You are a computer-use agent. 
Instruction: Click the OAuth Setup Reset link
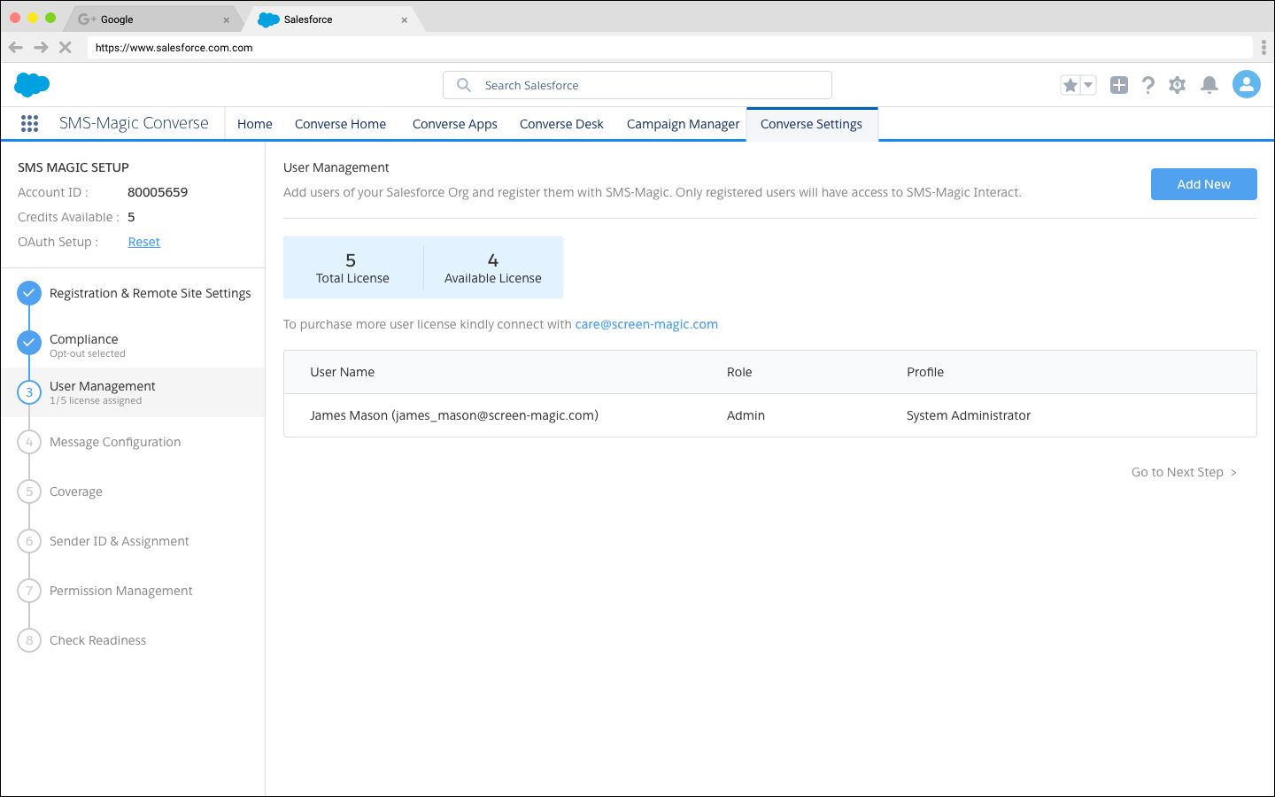tap(143, 242)
